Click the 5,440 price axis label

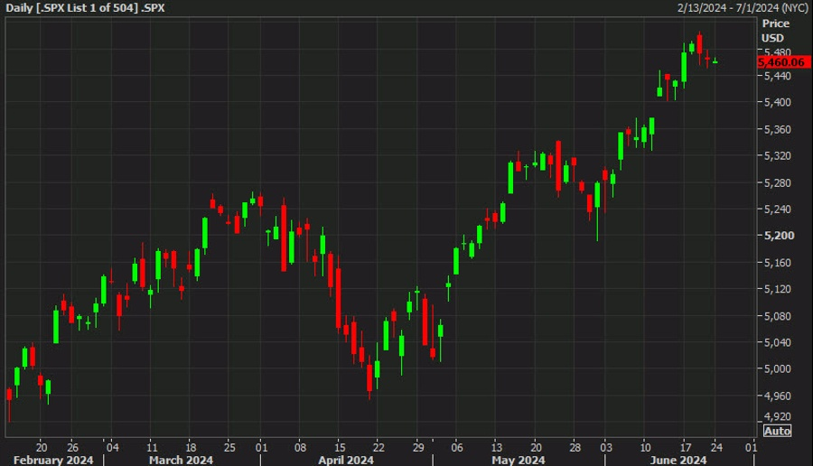pyautogui.click(x=778, y=76)
